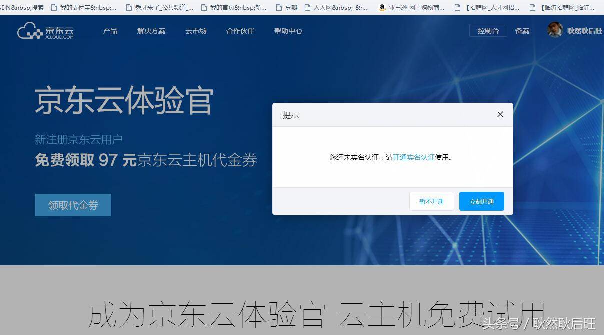The image size is (604, 335).
Task: Click the JD Cloud logo
Action: click(44, 31)
